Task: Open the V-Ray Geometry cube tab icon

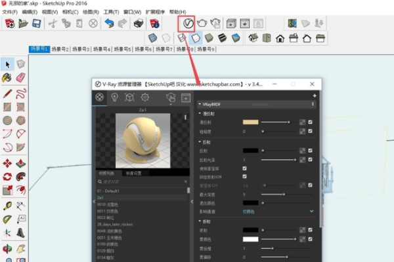Action: (x=129, y=97)
